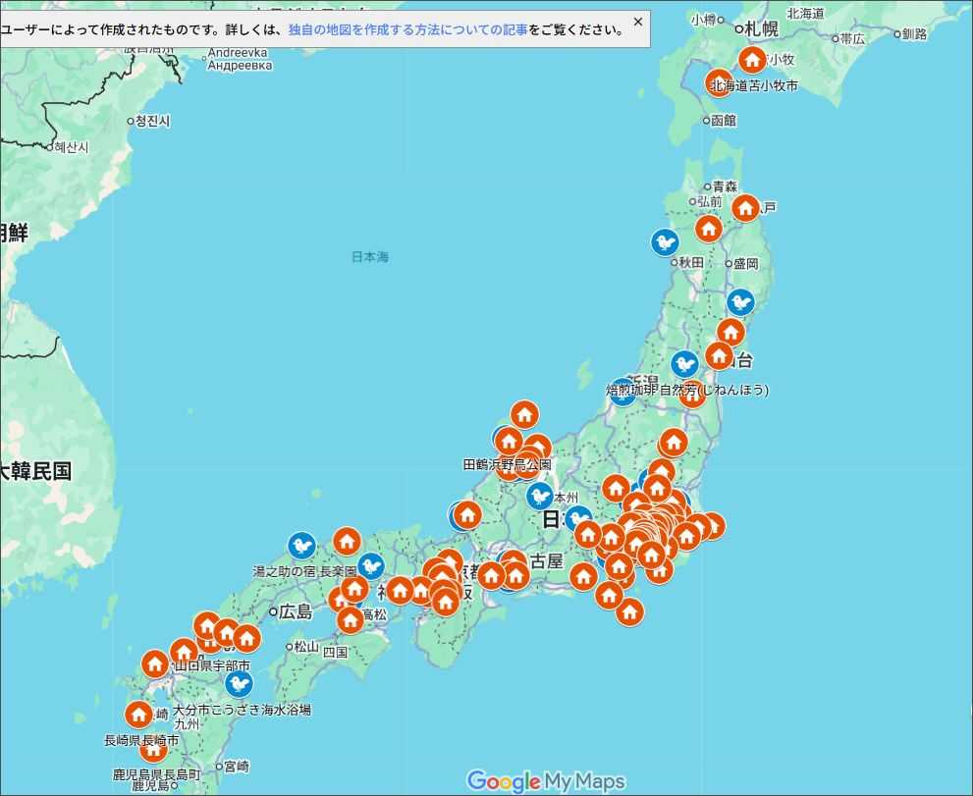Click the blue bird marker west of 仙台
This screenshot has width=973, height=796.
tap(684, 364)
